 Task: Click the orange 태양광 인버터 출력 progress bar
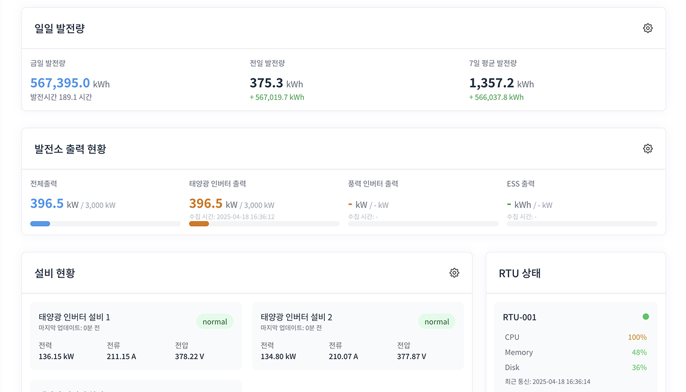(264, 224)
